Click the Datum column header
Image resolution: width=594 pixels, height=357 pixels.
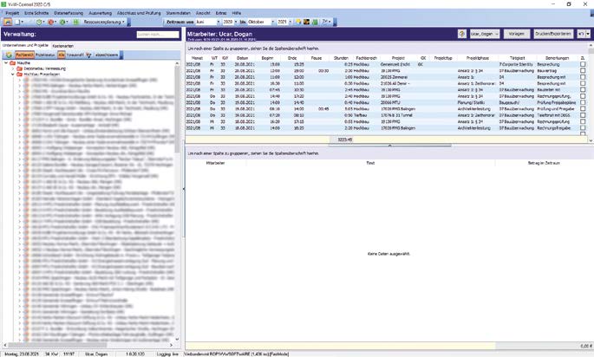[242, 58]
